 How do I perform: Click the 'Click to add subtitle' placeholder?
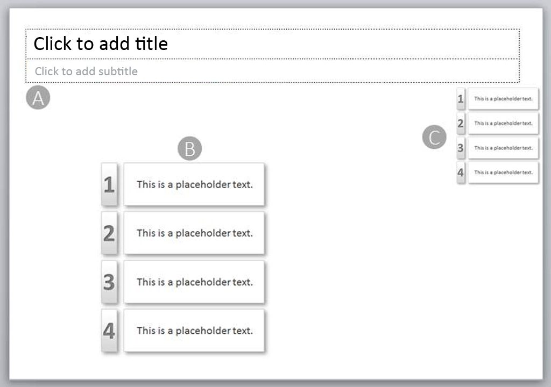pos(272,71)
